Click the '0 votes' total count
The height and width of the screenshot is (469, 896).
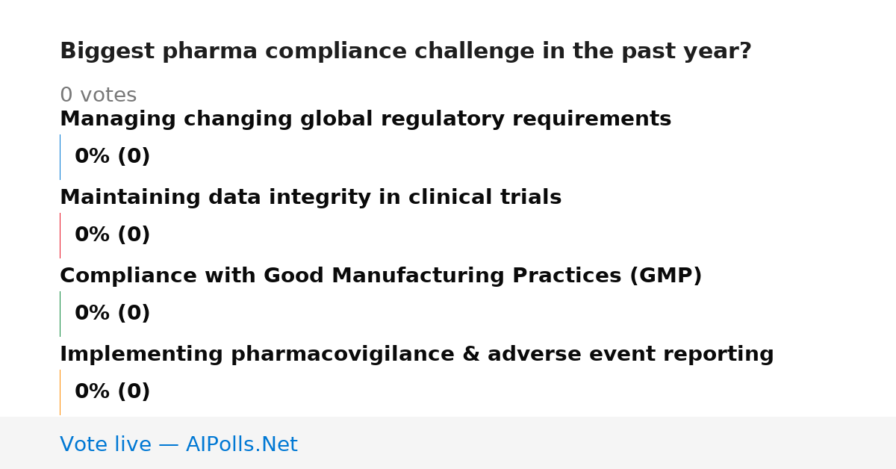[x=98, y=96]
